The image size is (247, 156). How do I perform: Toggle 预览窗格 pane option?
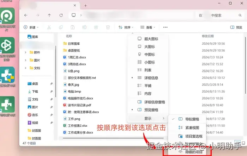[x=148, y=110]
